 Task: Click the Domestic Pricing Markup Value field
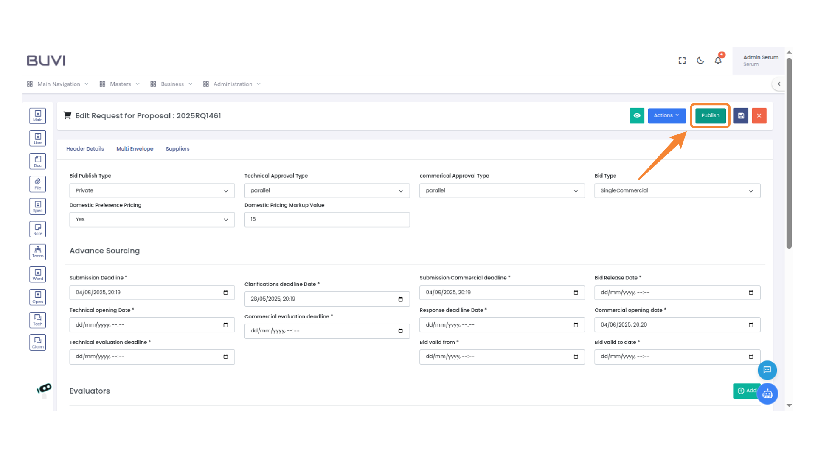pos(327,220)
